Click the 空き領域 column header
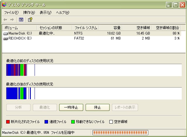This screenshot has height=137, width=187. [137, 28]
